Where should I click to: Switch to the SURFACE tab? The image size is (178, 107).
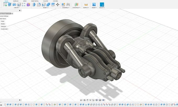pos(16,1)
